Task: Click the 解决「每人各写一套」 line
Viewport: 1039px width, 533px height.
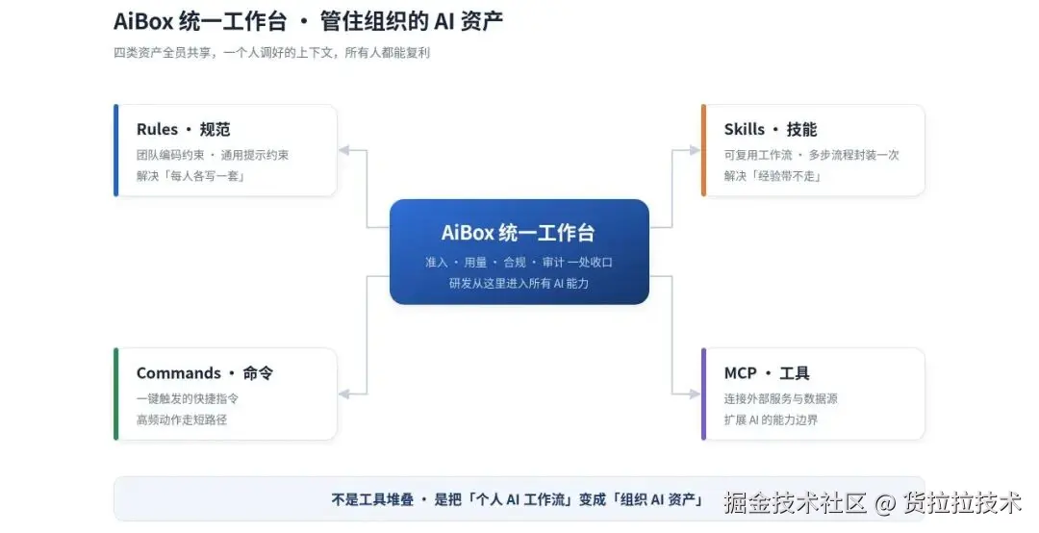Action: 191,176
